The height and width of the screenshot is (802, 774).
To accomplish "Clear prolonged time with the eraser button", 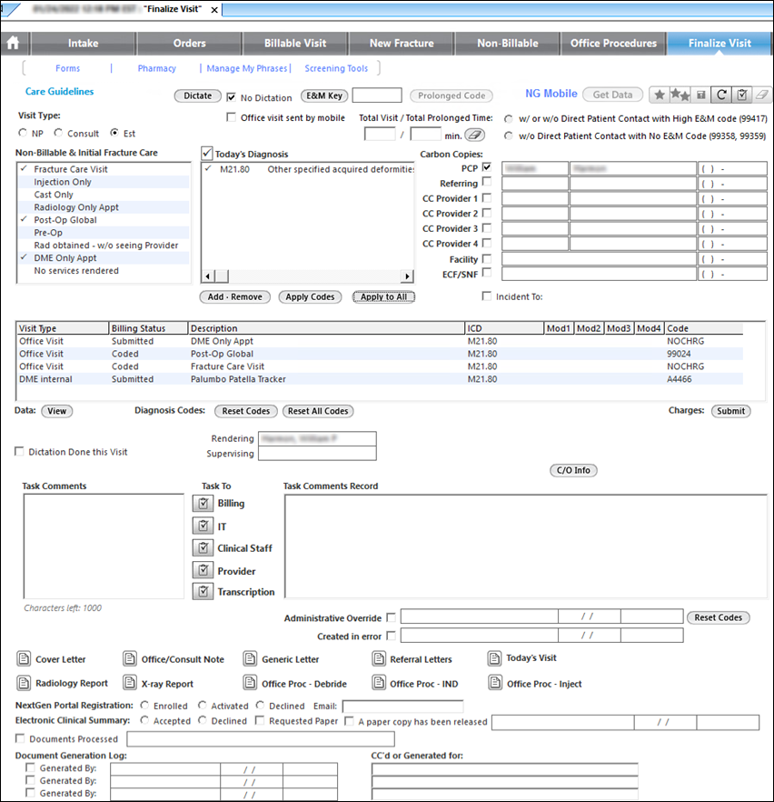I will pos(474,135).
